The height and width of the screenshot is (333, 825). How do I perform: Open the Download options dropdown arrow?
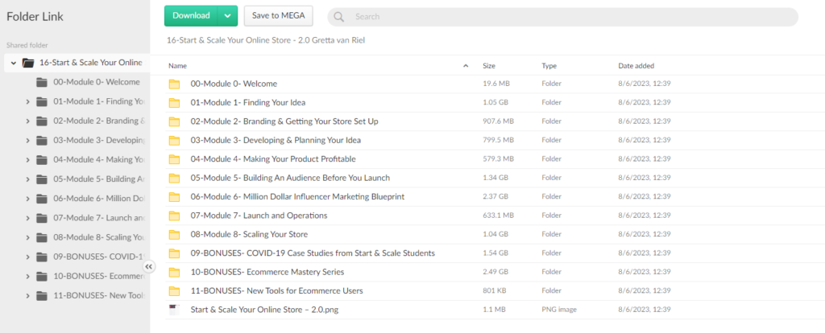point(227,16)
